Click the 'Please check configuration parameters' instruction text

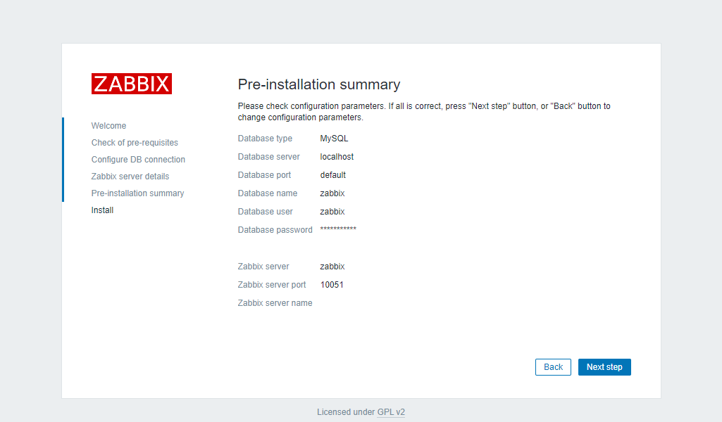coord(424,112)
